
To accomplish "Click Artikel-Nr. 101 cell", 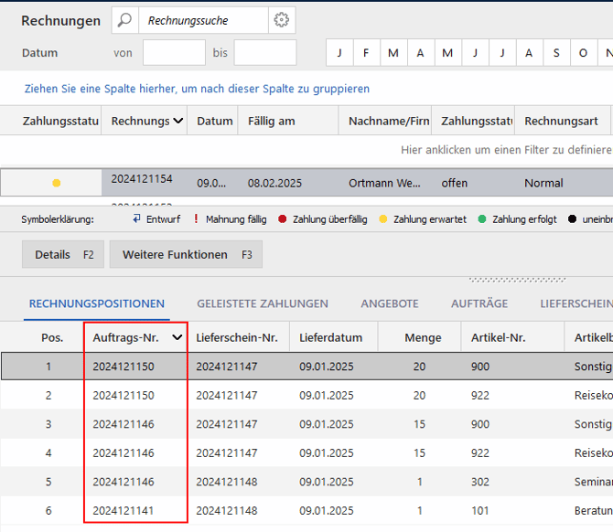I will [x=480, y=510].
